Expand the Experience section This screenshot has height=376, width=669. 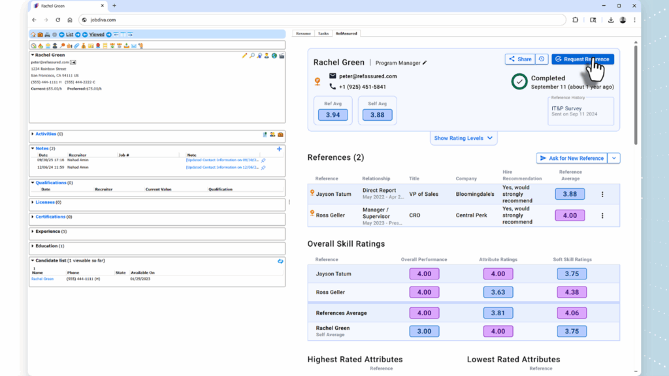coord(47,232)
